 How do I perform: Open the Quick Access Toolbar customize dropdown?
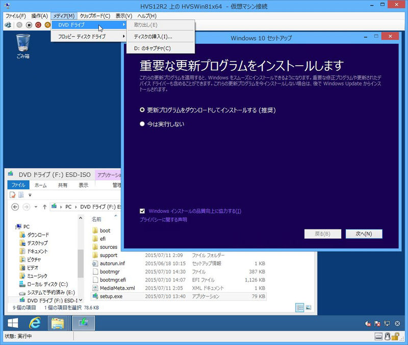point(30,195)
